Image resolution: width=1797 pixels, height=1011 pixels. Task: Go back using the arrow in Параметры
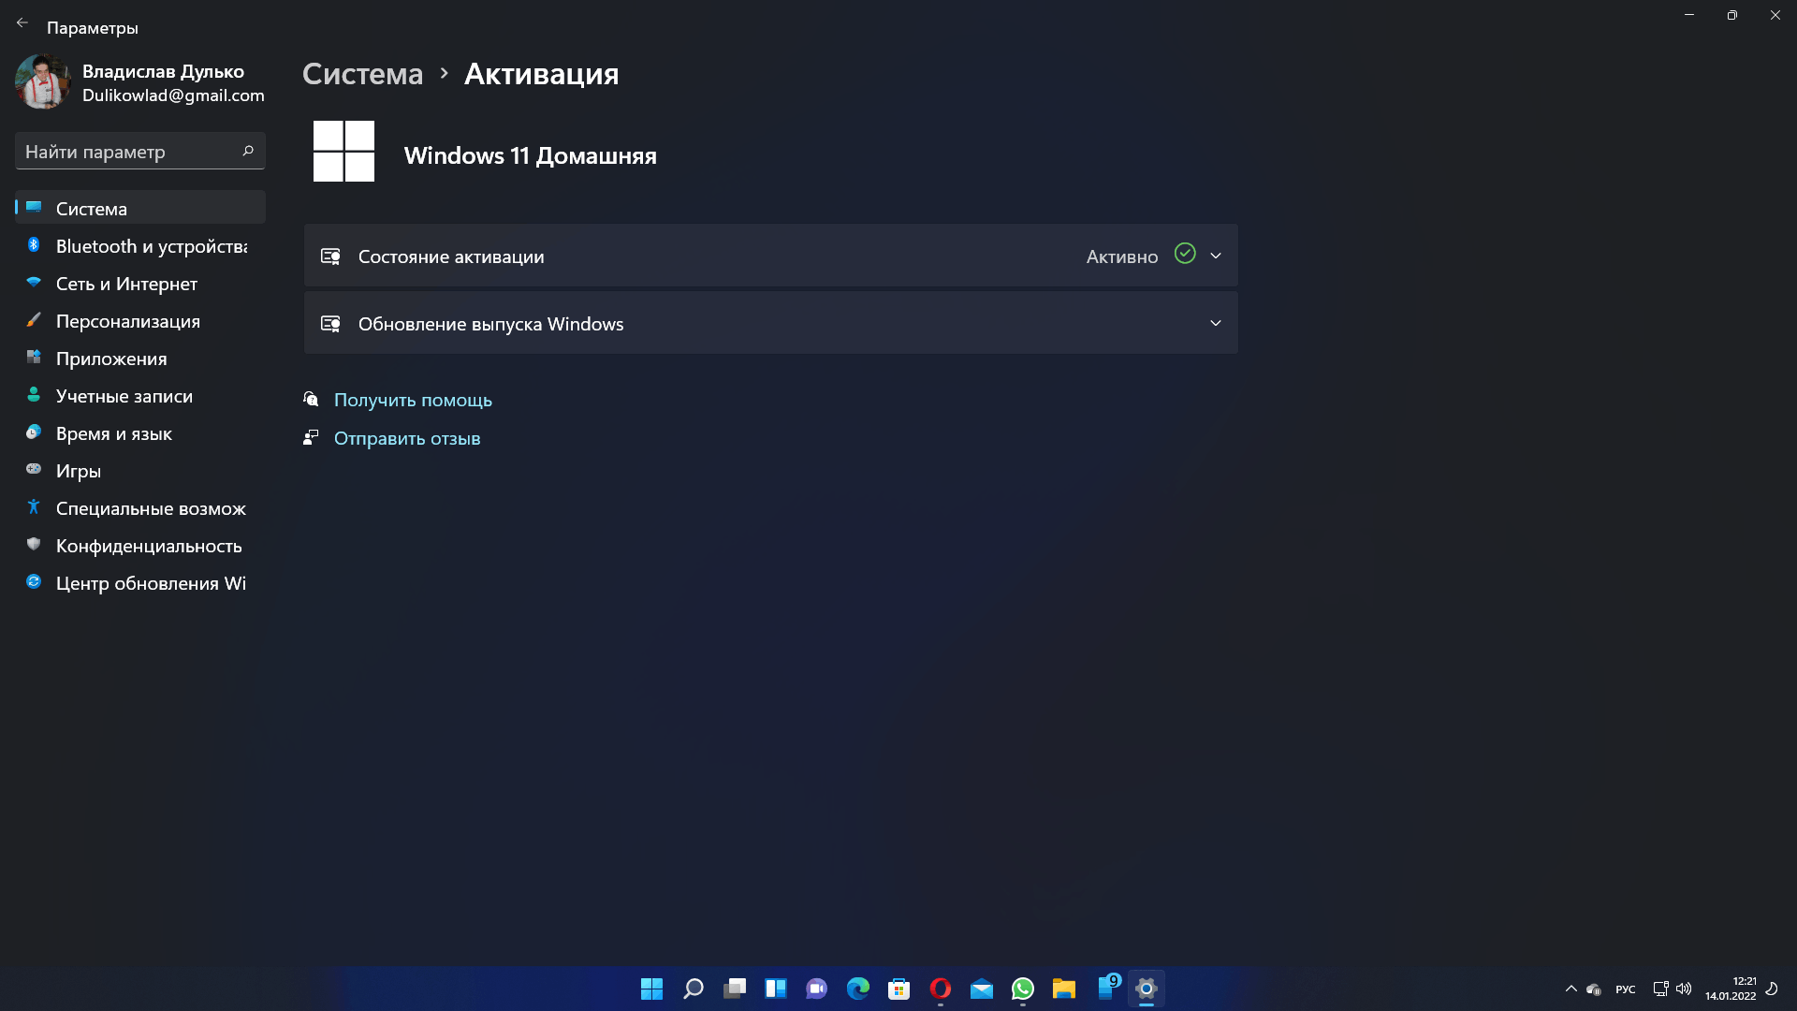[x=22, y=22]
